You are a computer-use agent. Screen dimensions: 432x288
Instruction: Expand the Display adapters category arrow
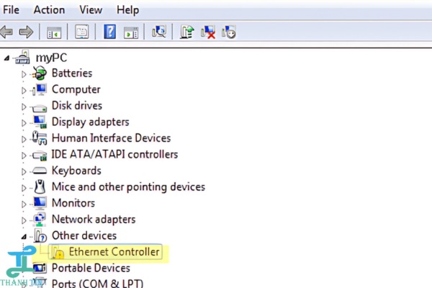coord(24,122)
